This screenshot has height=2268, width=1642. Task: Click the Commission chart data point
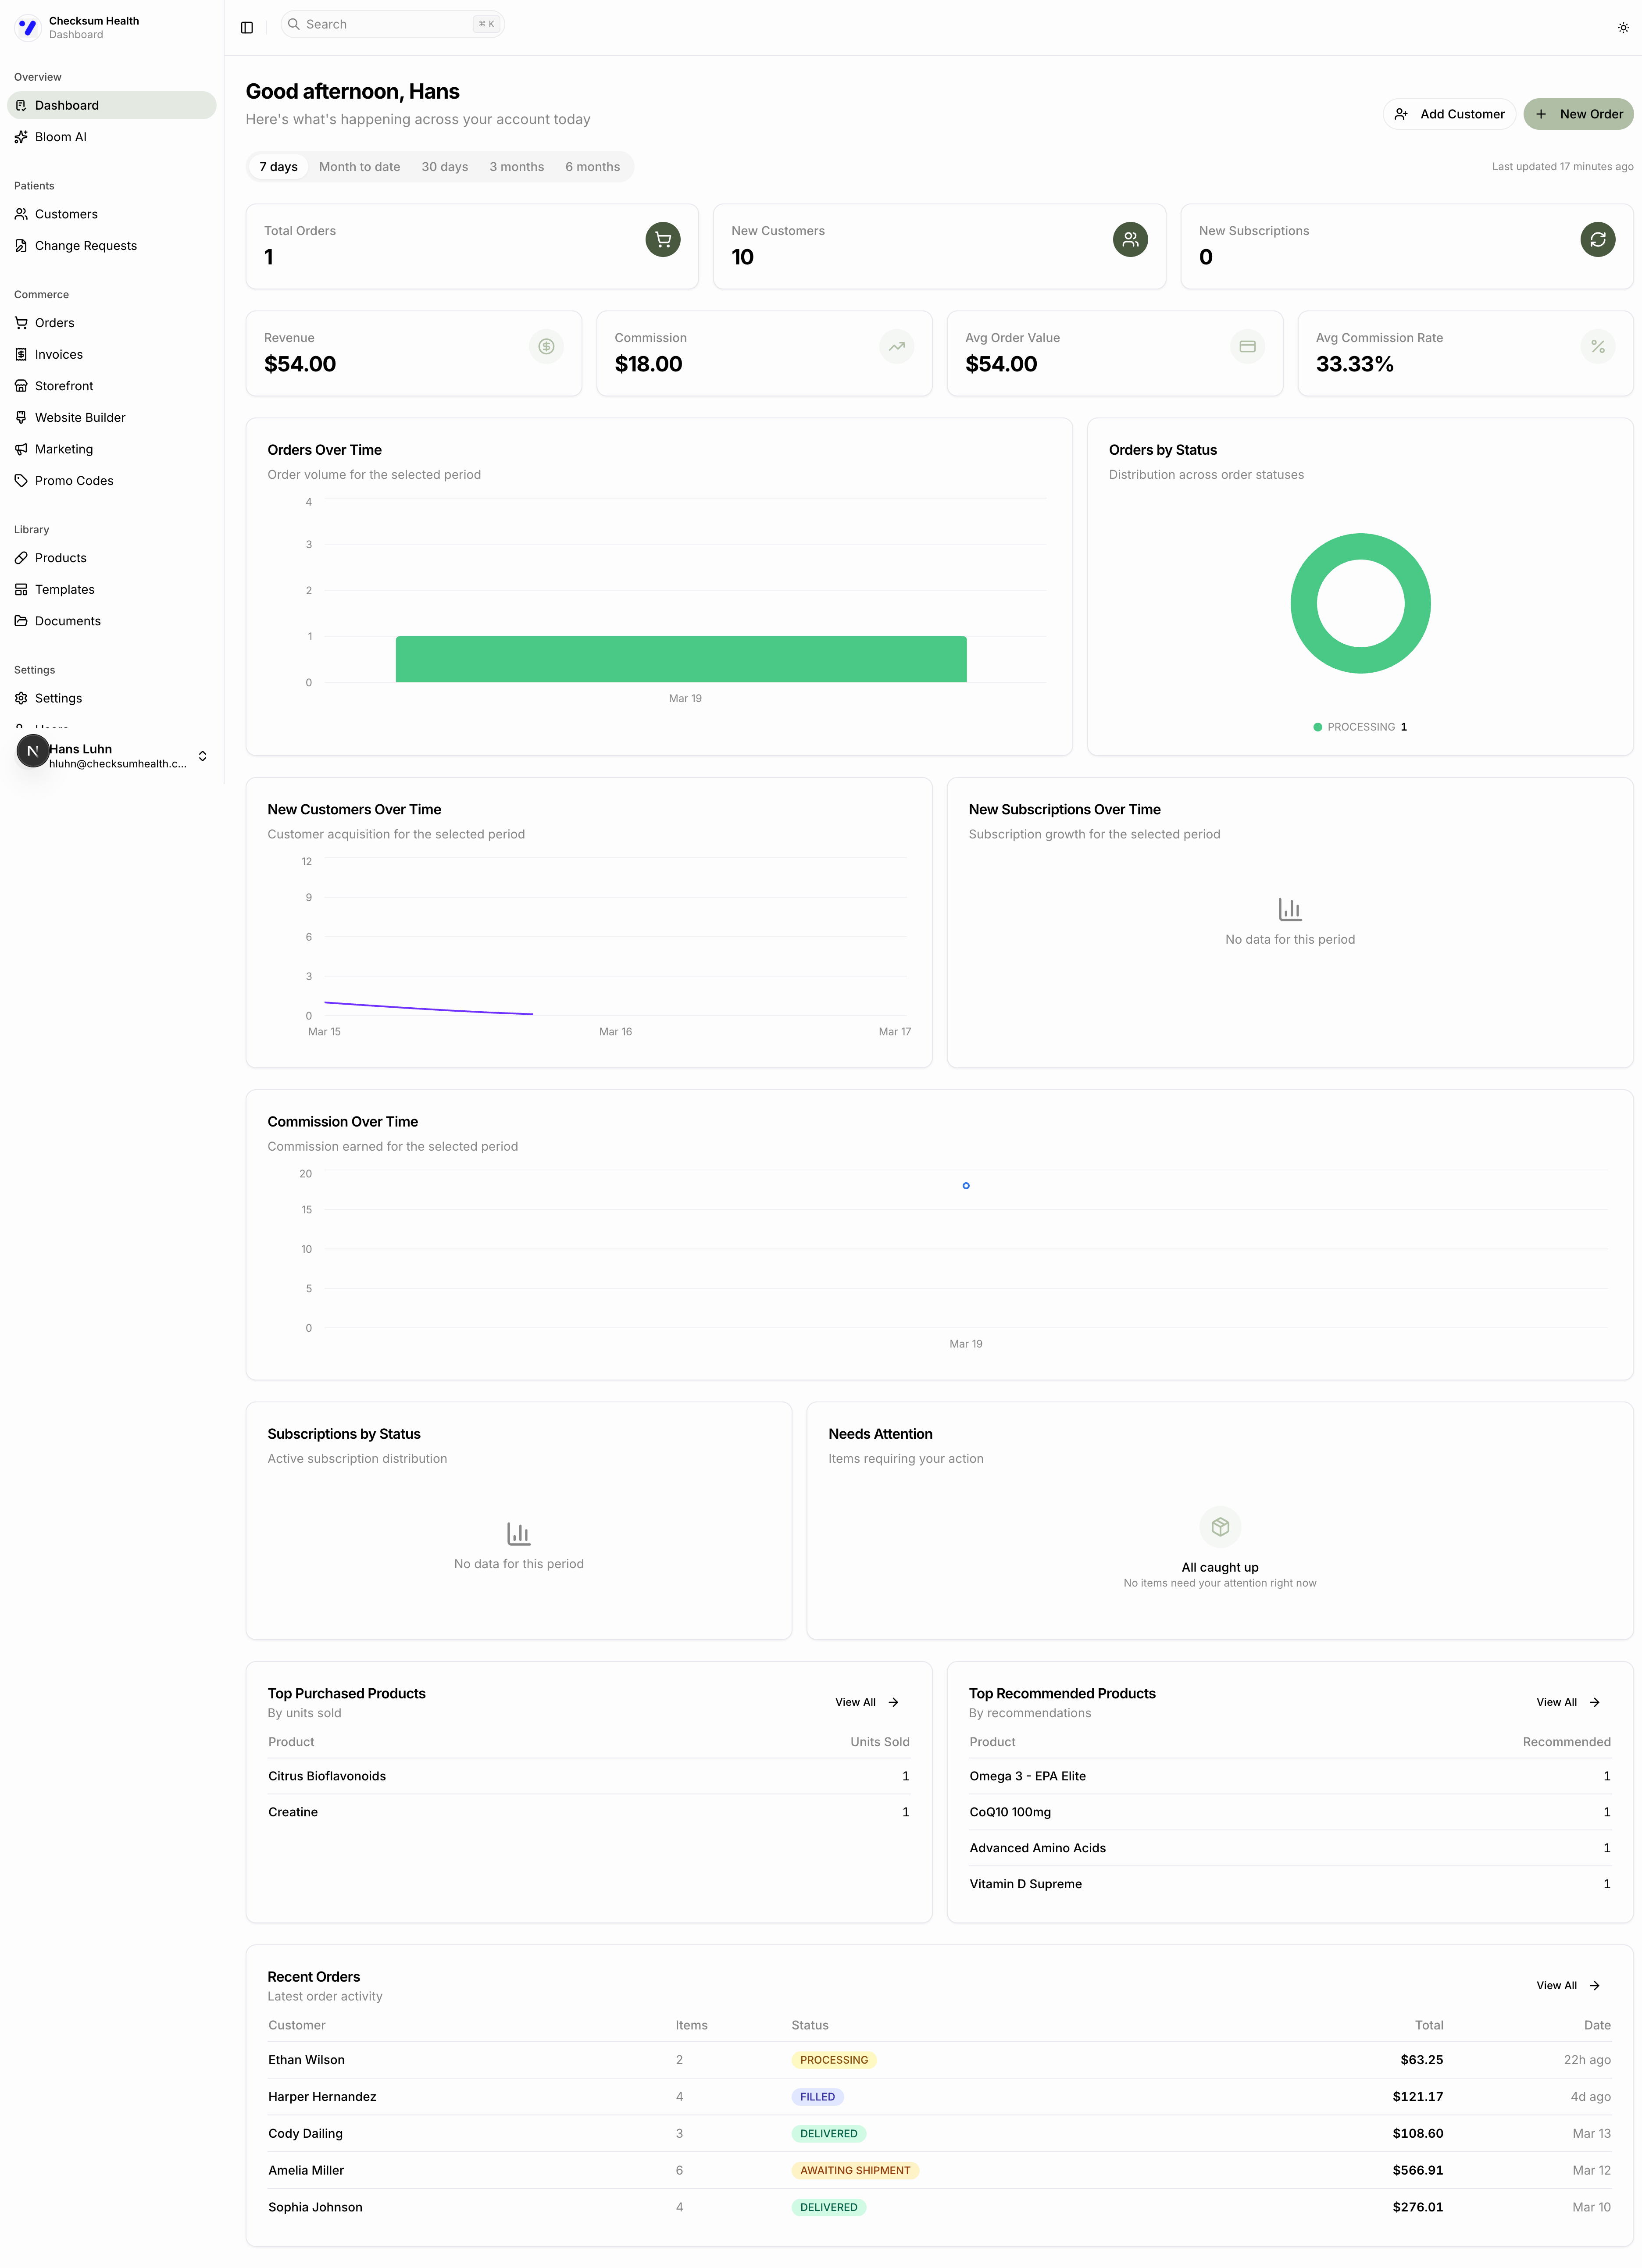click(x=966, y=1186)
